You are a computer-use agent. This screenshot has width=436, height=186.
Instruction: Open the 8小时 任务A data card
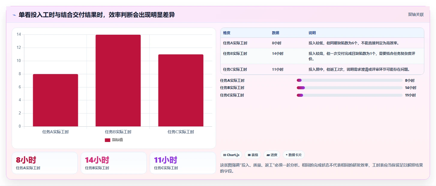coord(45,163)
